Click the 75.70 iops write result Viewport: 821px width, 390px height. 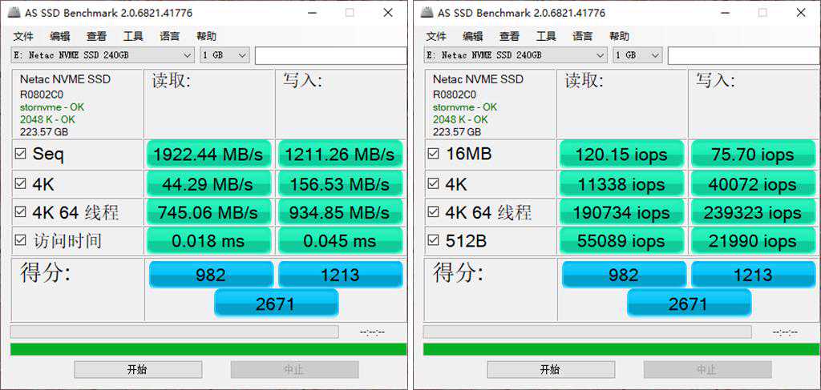(751, 154)
